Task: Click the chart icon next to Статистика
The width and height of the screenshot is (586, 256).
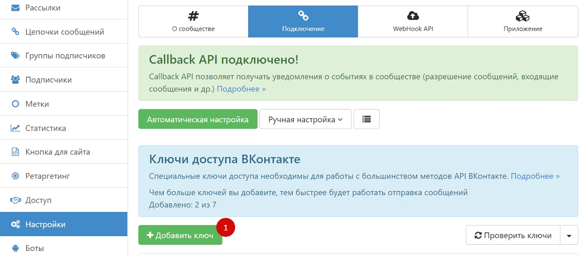Action: point(15,128)
